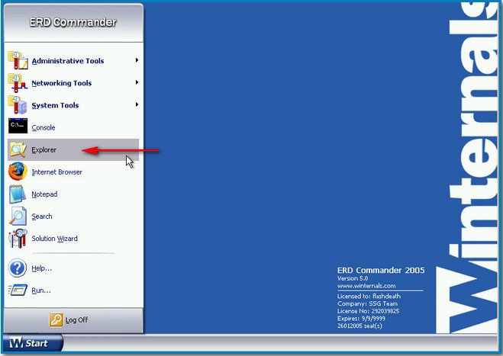Viewport: 503px width, 356px height.
Task: Click the Search magnifying glass icon
Action: tap(18, 216)
